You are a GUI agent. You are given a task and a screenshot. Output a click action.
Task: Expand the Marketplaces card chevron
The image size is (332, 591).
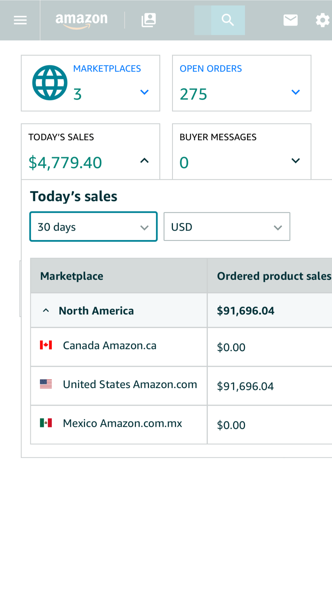[x=144, y=92]
